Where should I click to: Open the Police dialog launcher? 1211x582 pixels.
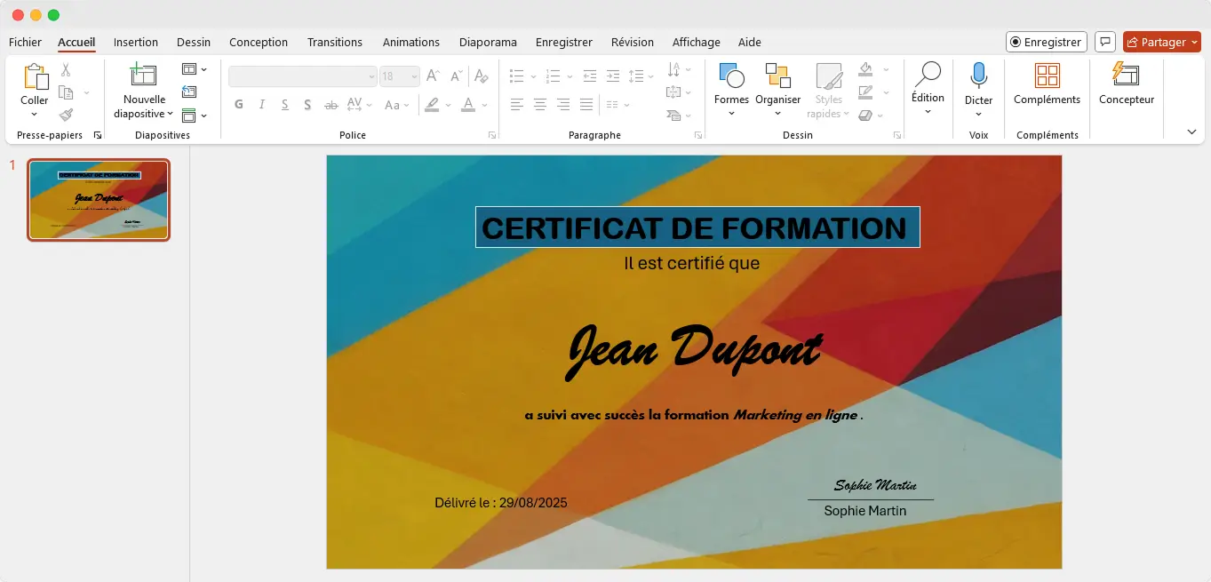tap(492, 135)
